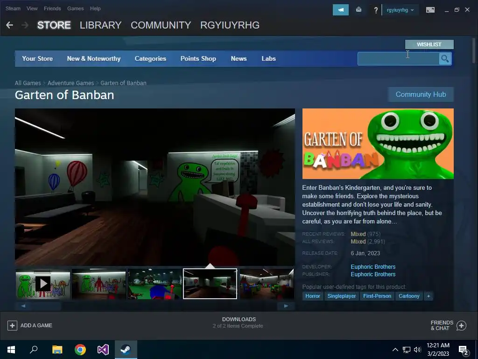Open the Labs tab
478x359 pixels.
coord(268,58)
